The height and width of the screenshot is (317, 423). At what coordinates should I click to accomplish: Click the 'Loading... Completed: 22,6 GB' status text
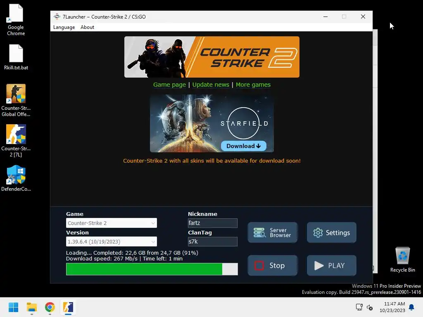(132, 253)
